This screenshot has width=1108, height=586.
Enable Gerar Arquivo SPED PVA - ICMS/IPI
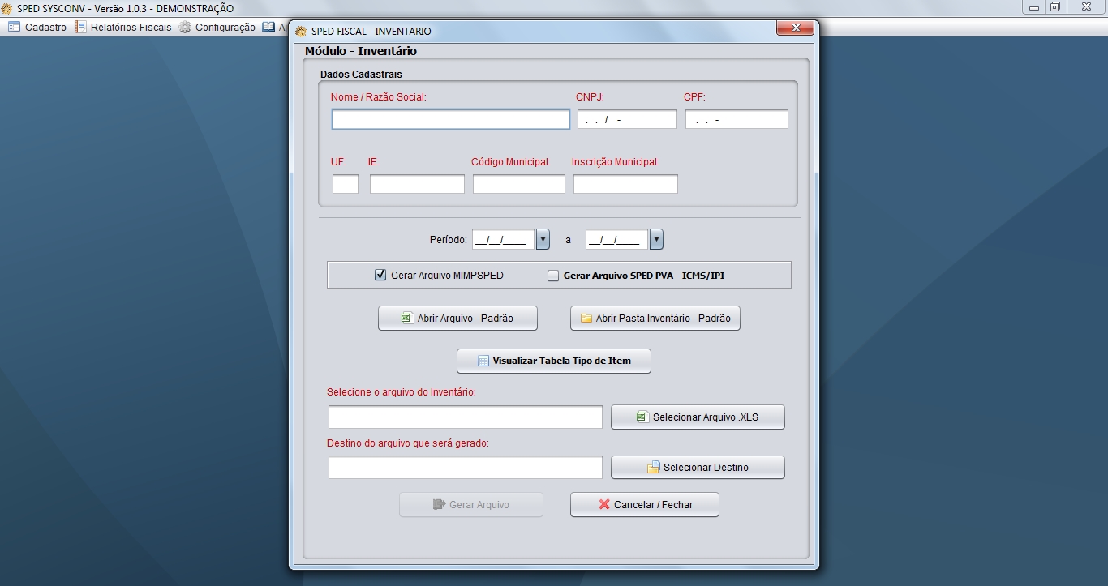pos(553,276)
